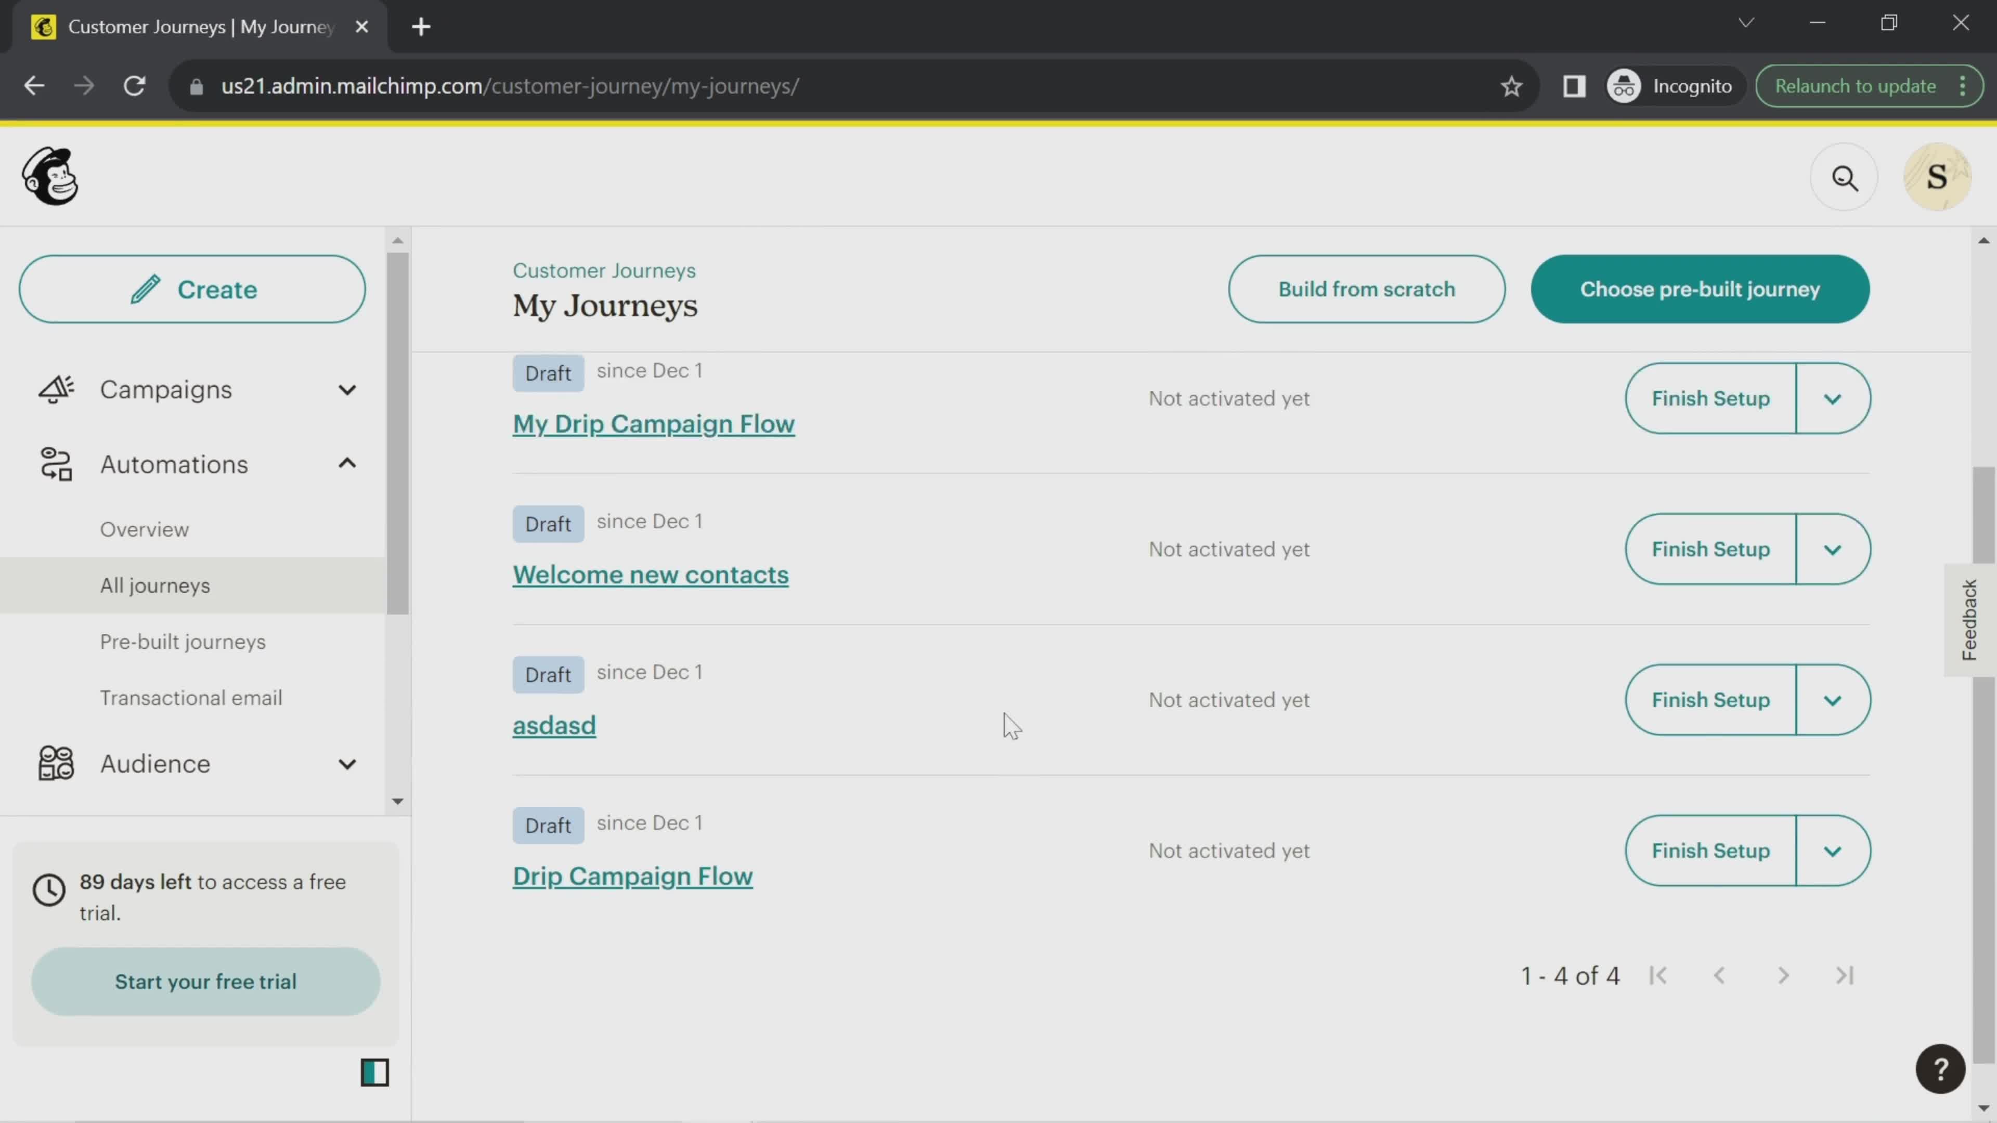
Task: Expand the Welcome new contacts dropdown
Action: (x=1834, y=549)
